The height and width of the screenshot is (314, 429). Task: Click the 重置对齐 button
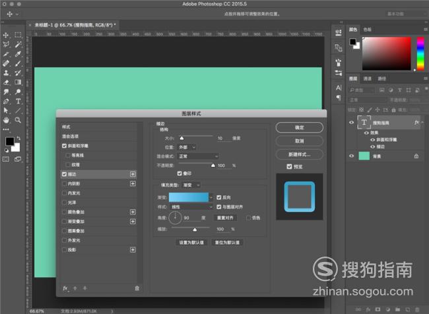225,218
